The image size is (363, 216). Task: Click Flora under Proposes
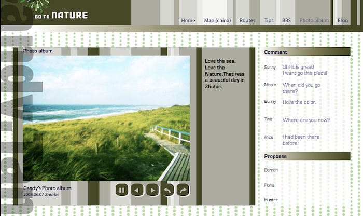tap(269, 185)
